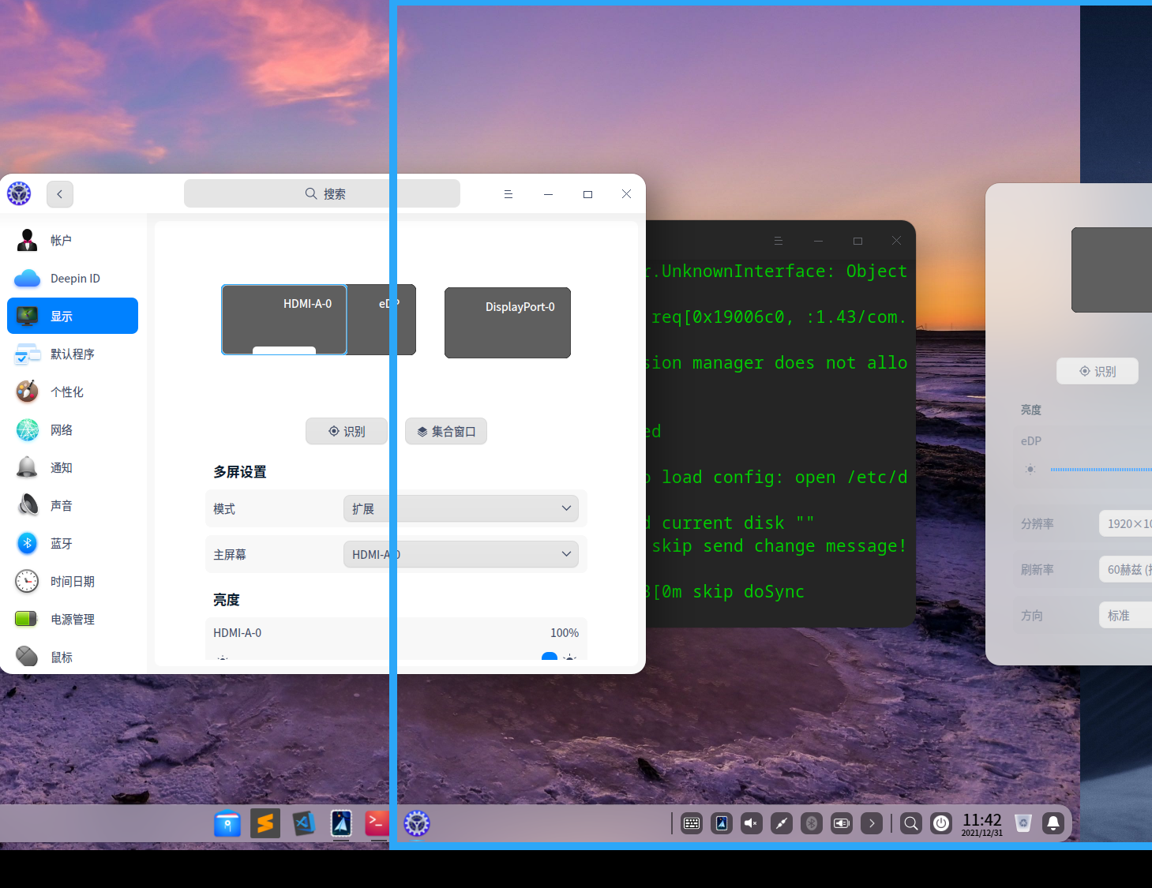The width and height of the screenshot is (1152, 888).
Task: Click the 搜索 search field
Action: [x=322, y=193]
